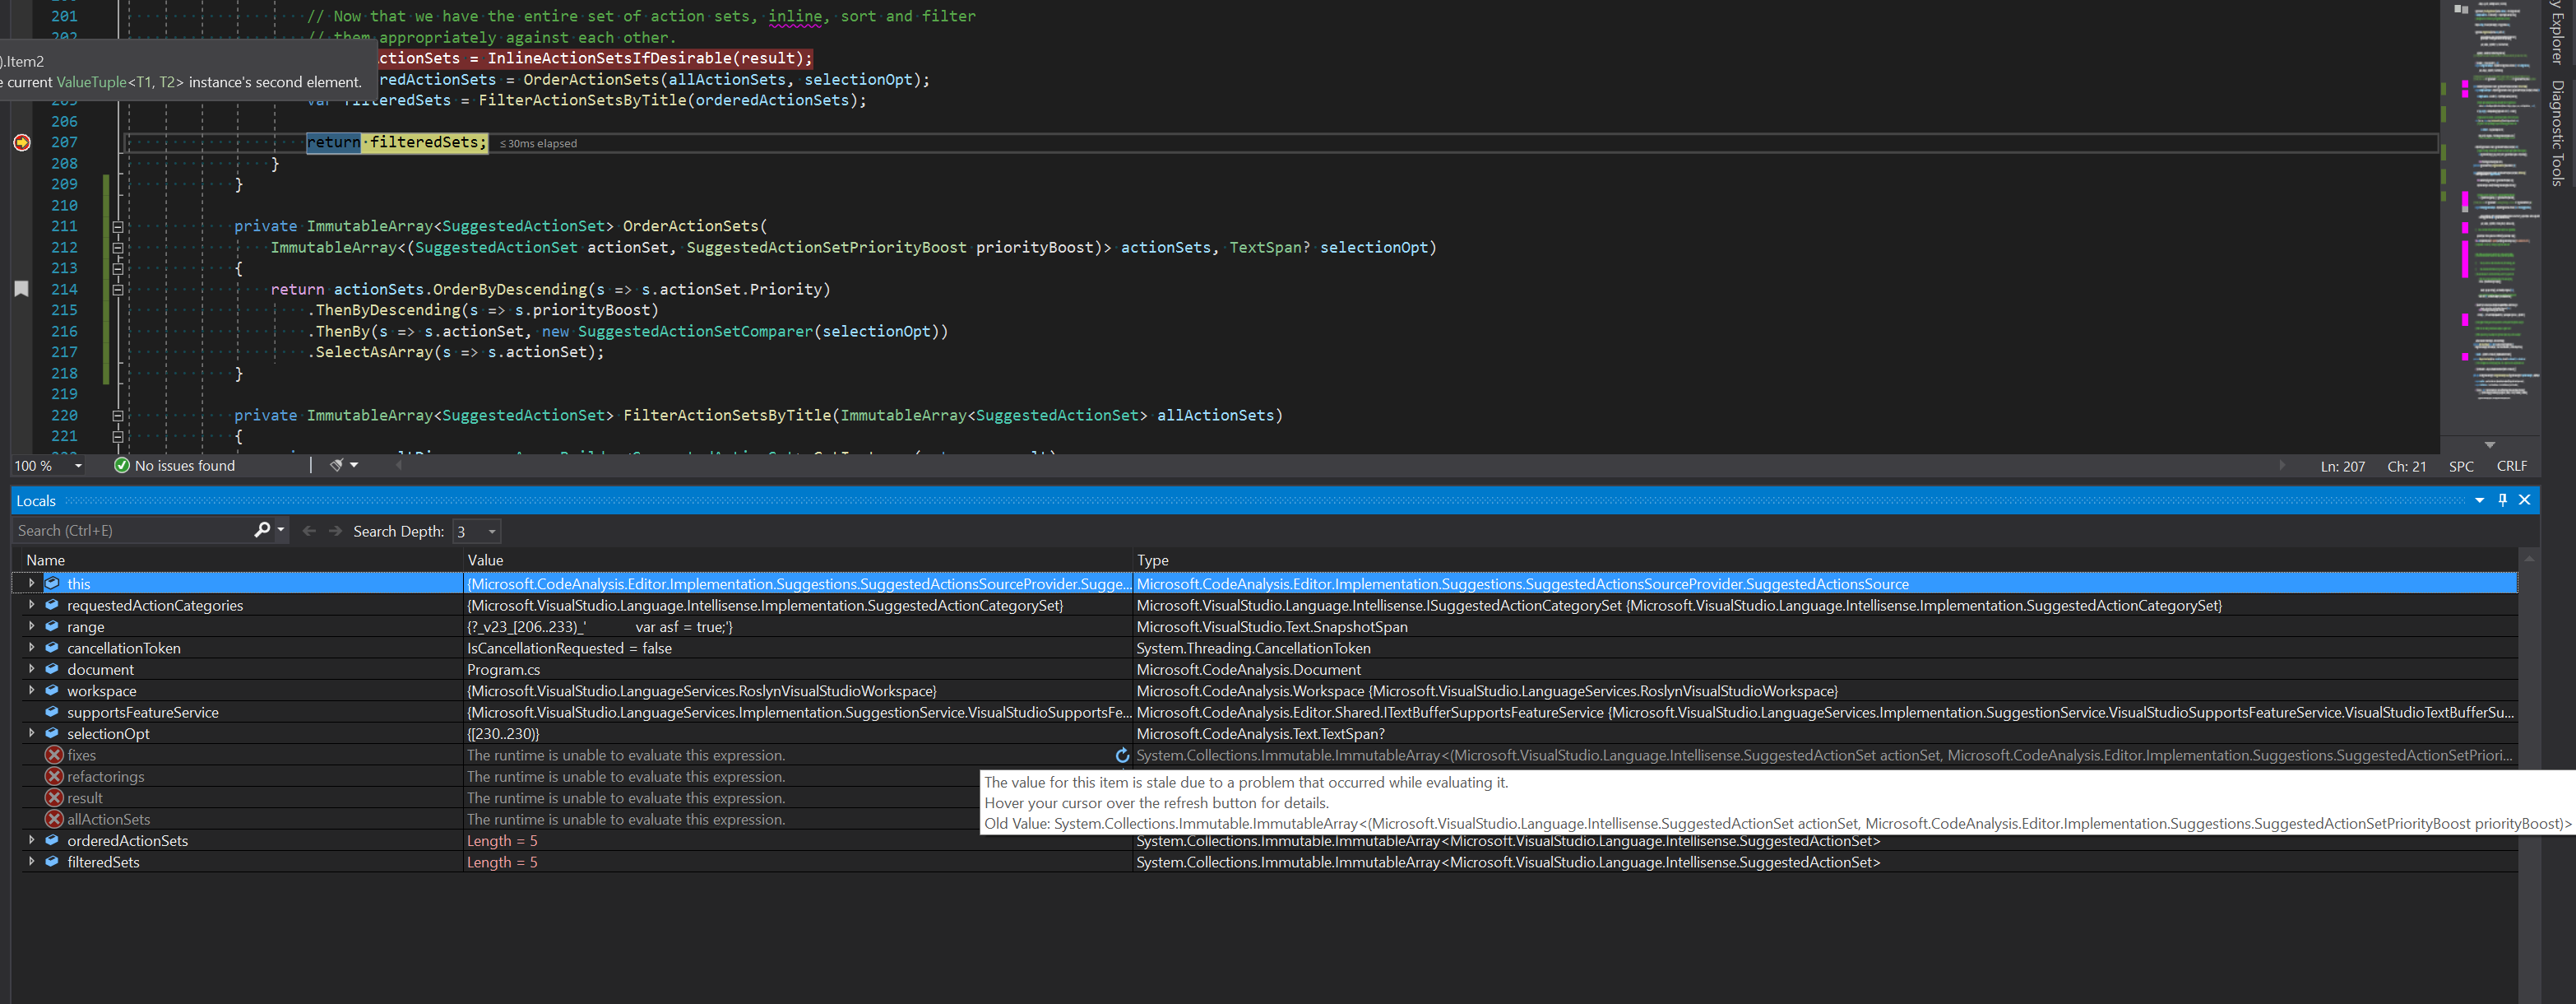This screenshot has height=1004, width=2576.
Task: Toggle the refactorings row error badge
Action: pyautogui.click(x=54, y=776)
